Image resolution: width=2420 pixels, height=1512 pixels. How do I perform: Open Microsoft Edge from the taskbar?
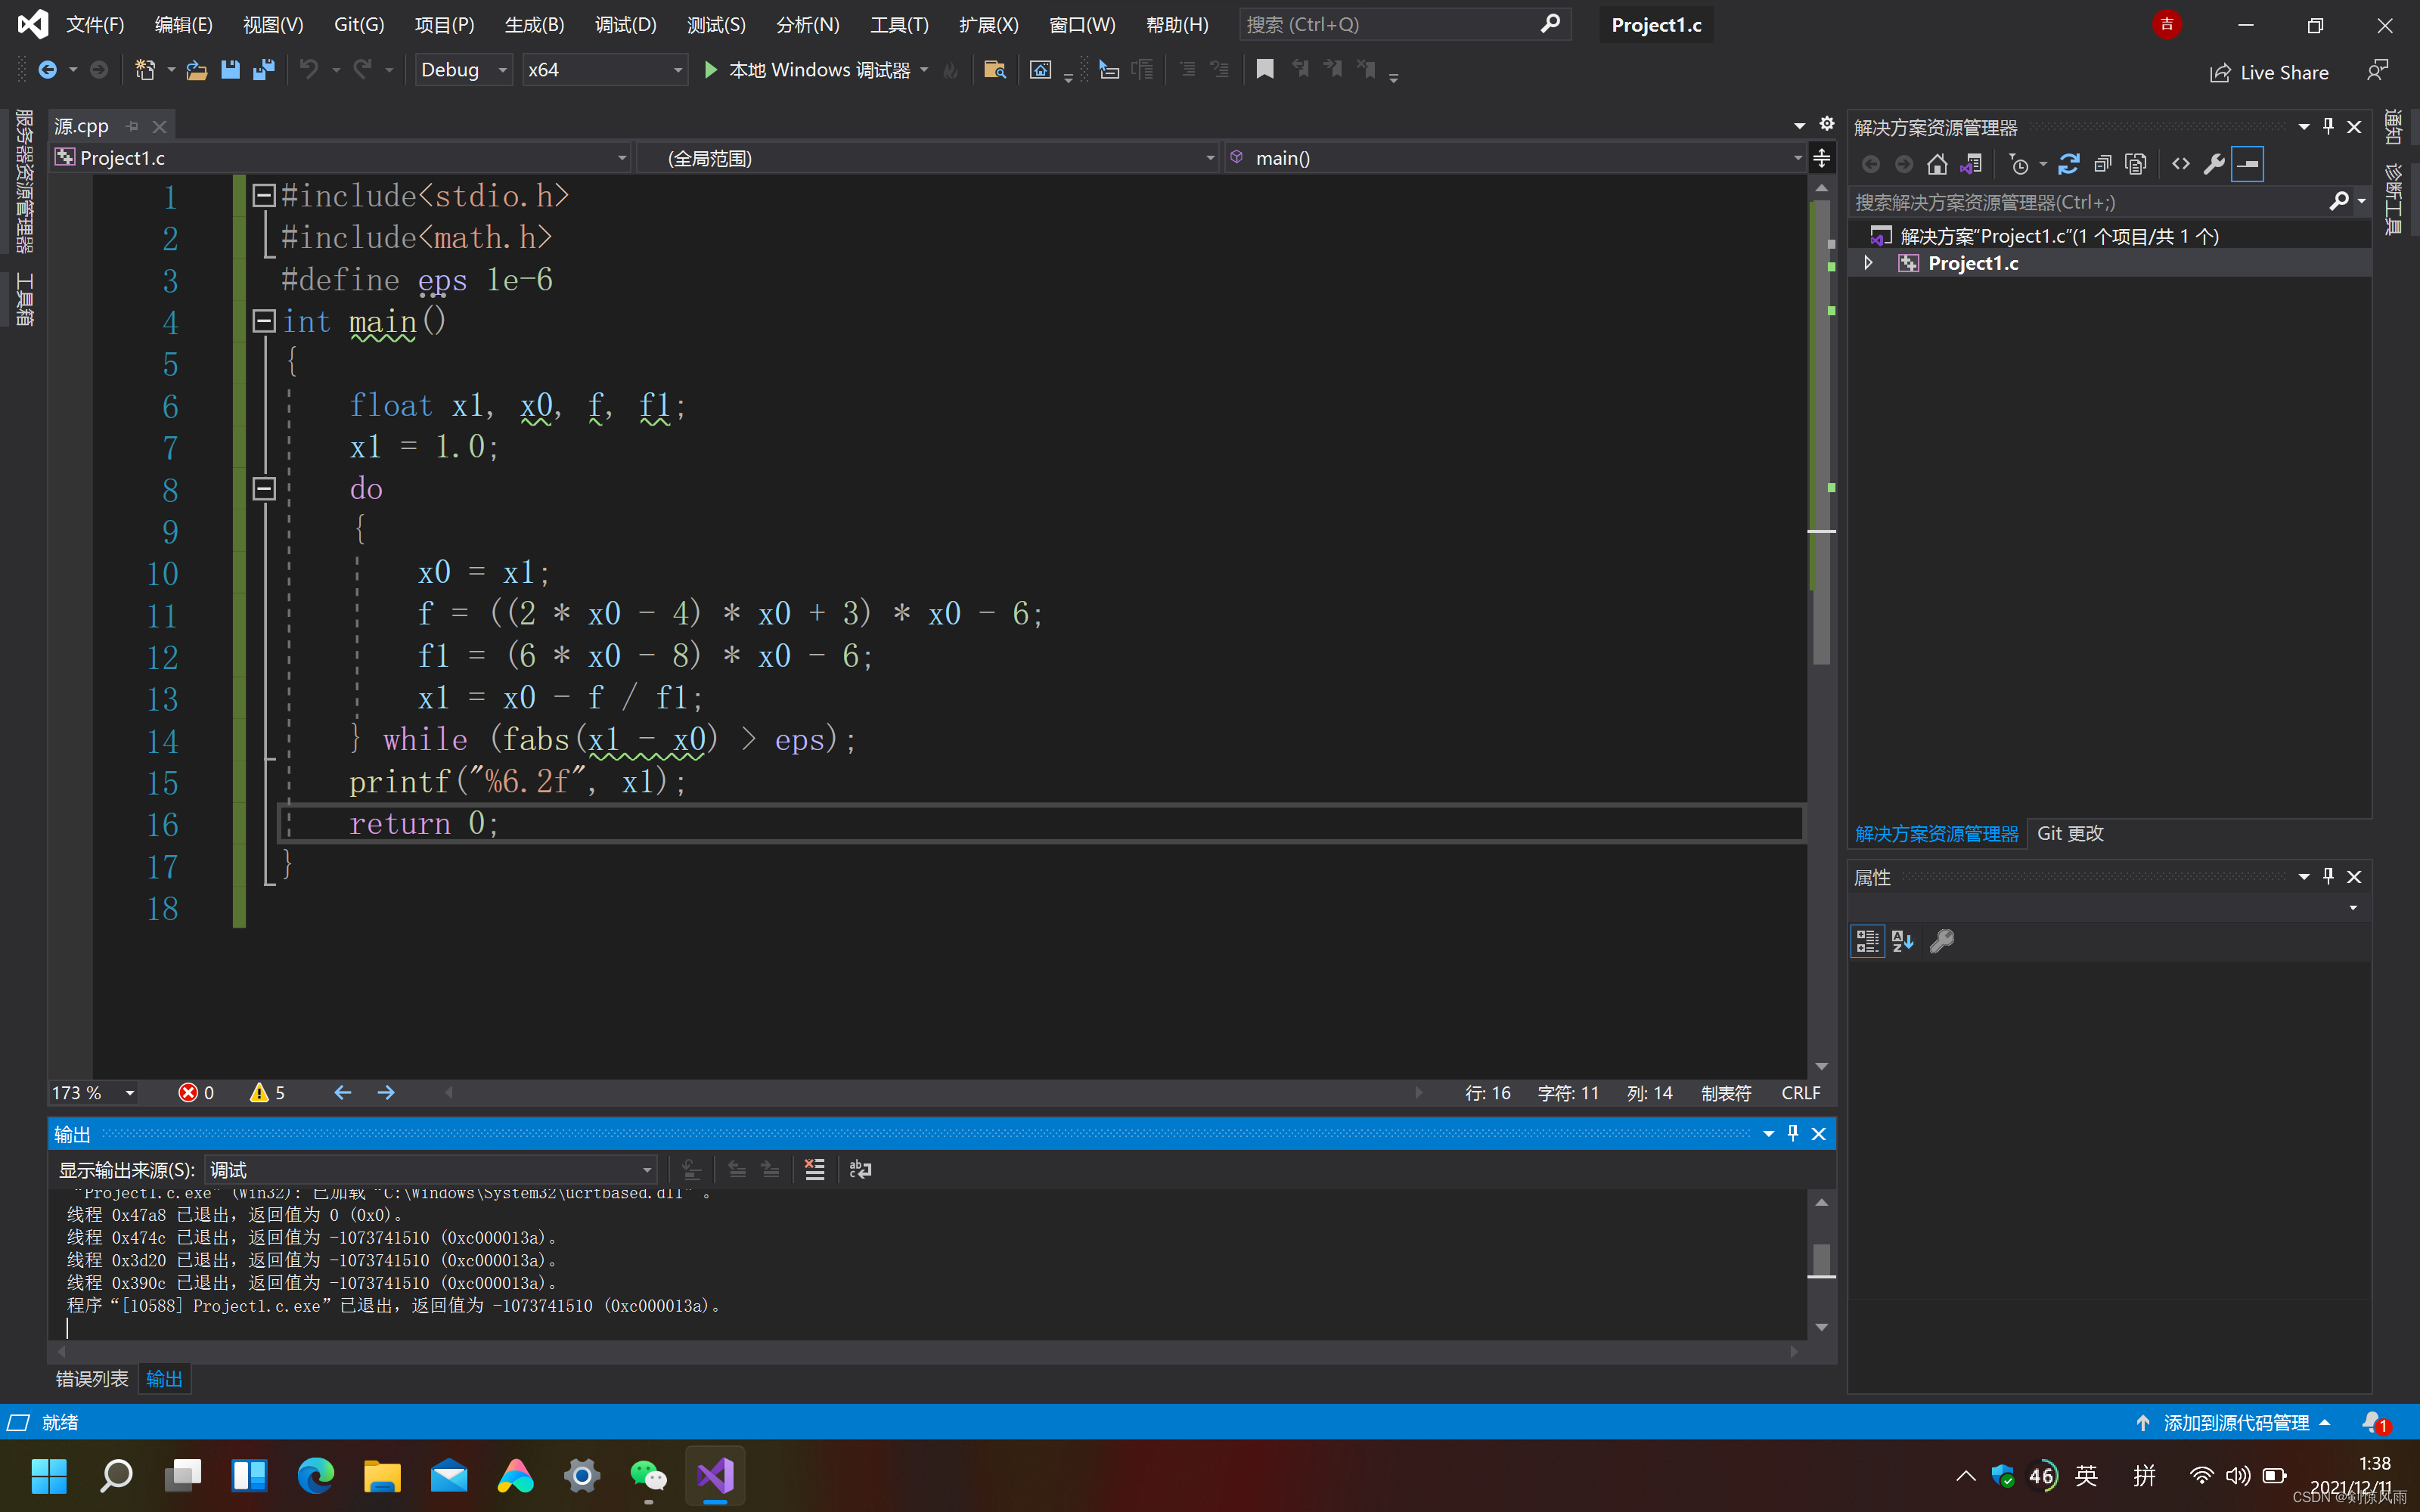coord(316,1475)
